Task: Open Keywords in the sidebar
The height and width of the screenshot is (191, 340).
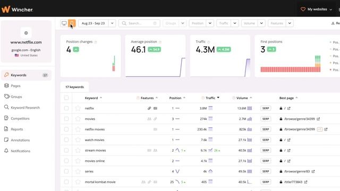Action: coord(26,75)
